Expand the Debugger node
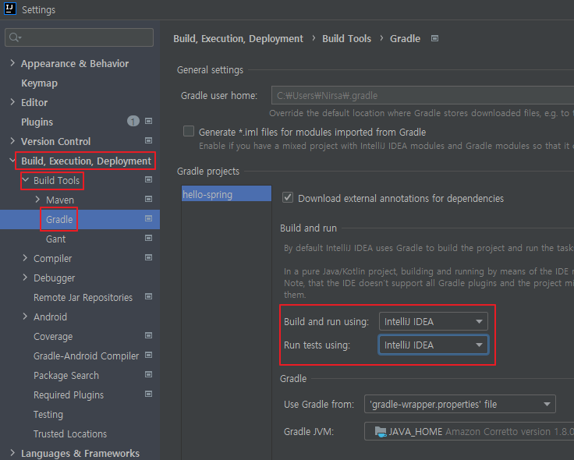This screenshot has width=574, height=460. click(25, 278)
